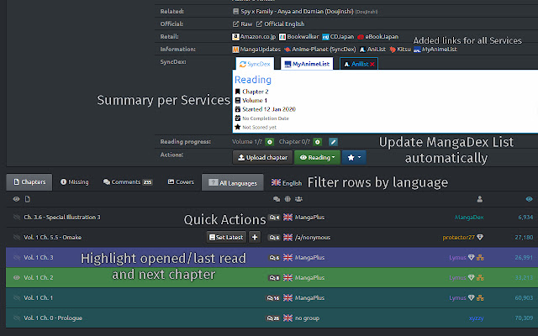Click the pencil edit progress icon

(x=333, y=142)
